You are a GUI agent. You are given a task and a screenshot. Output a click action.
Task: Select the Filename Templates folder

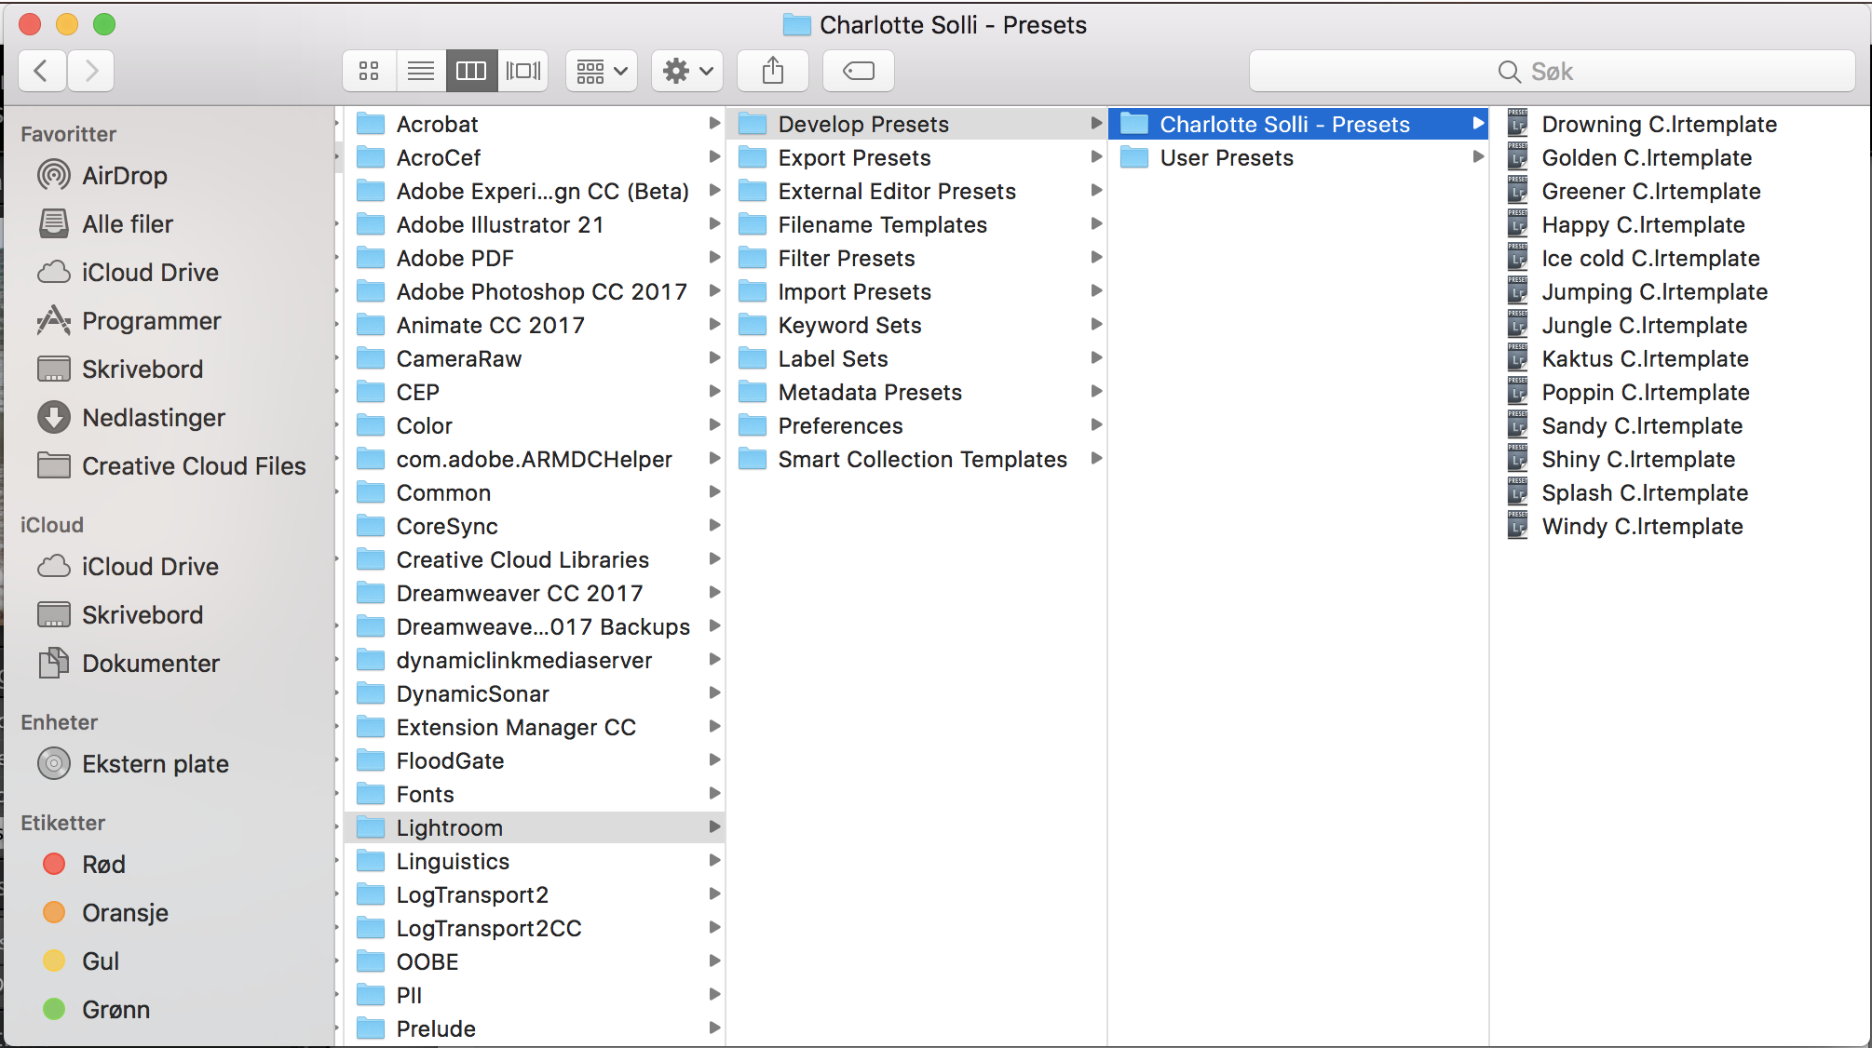click(916, 224)
